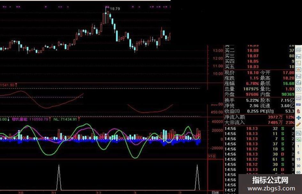Click the 买五 18.03 bid row
Viewport: 302px width, 194px height.
click(259, 67)
